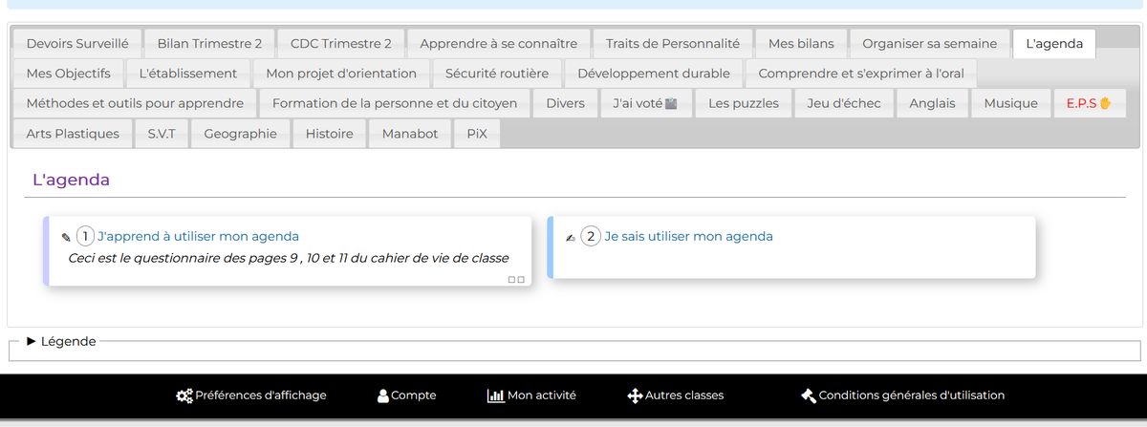Open the link Je sais utiliser mon agenda
1147x427 pixels.
688,236
